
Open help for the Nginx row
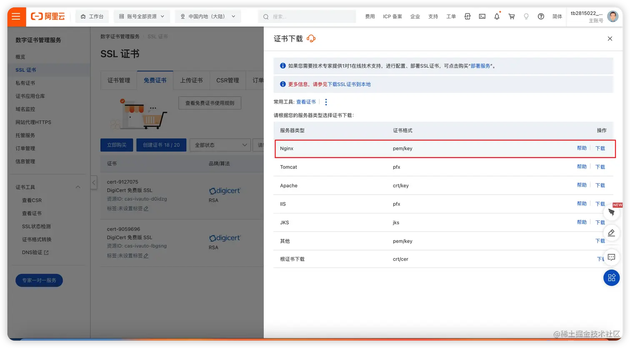[x=582, y=148]
